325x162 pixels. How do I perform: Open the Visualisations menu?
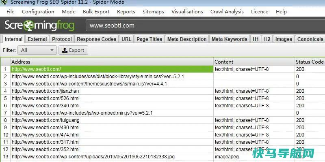pyautogui.click(x=187, y=12)
